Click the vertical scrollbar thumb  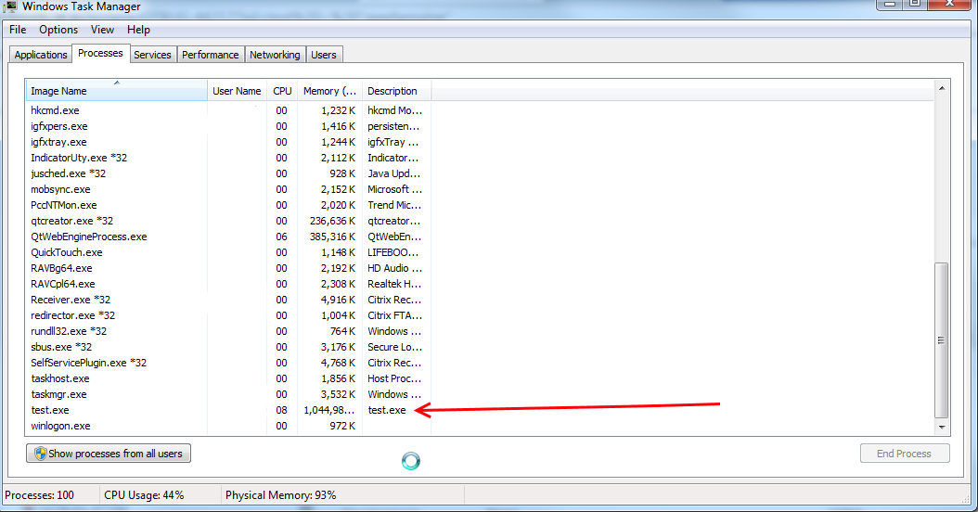point(942,340)
